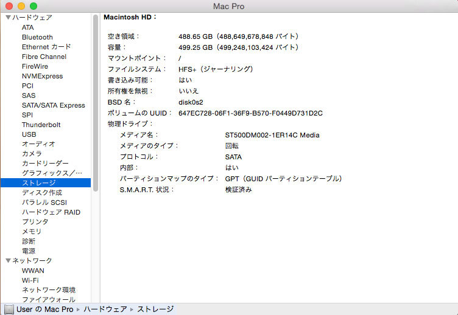
Task: Click the media type value 回転
Action: (x=232, y=146)
